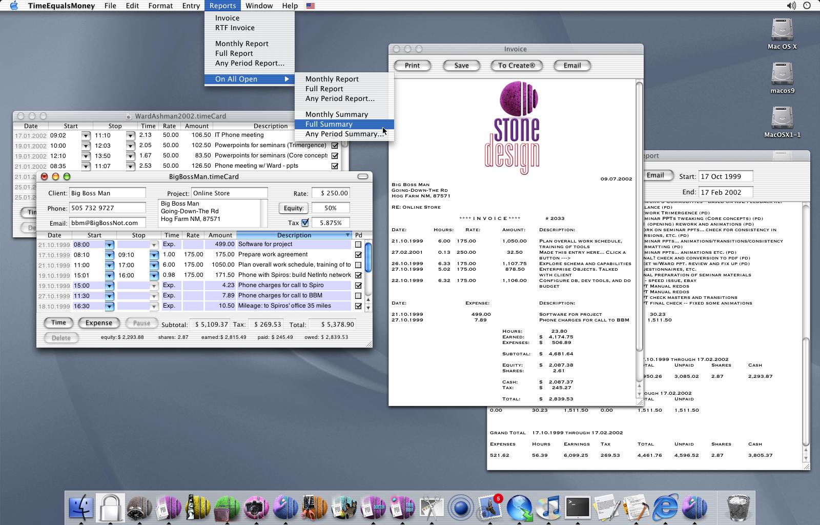Image resolution: width=820 pixels, height=525 pixels.
Task: Open Mail with 5 unread badge
Action: [490, 507]
